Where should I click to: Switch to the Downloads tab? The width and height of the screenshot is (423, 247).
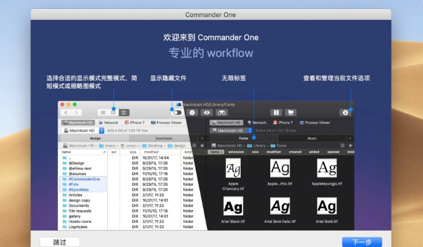[x=164, y=138]
